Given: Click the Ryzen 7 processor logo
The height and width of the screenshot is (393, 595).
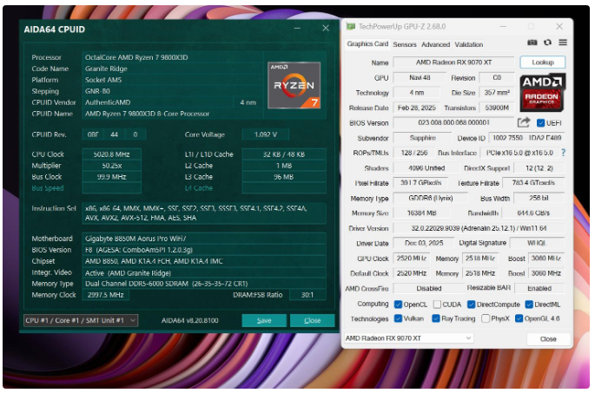Looking at the screenshot, I should pos(293,86).
